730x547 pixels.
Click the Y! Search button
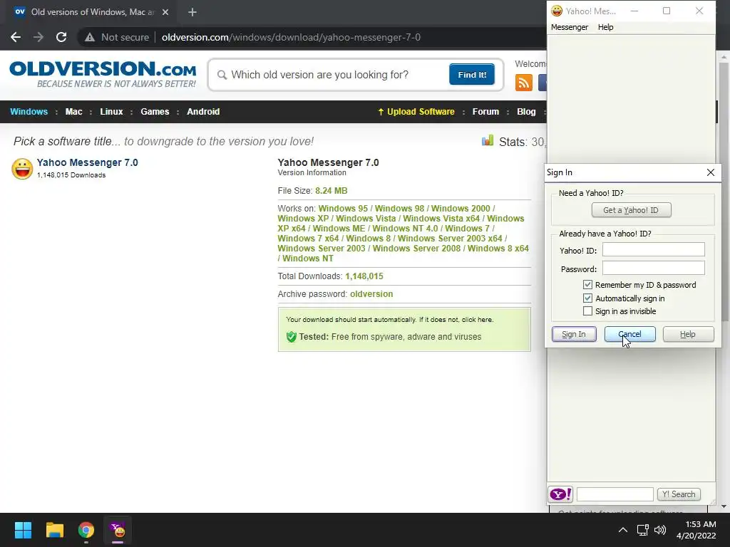click(x=679, y=494)
